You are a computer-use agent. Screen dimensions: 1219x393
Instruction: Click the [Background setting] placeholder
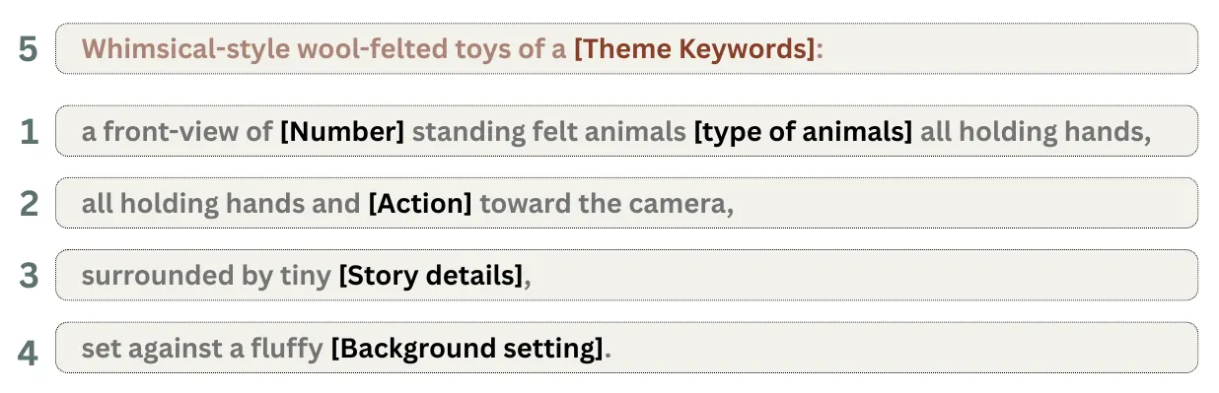click(466, 348)
